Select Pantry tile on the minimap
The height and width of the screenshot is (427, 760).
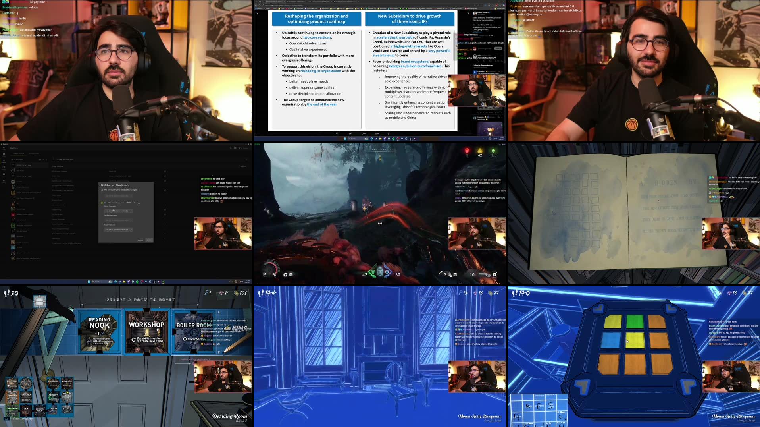coord(53,410)
